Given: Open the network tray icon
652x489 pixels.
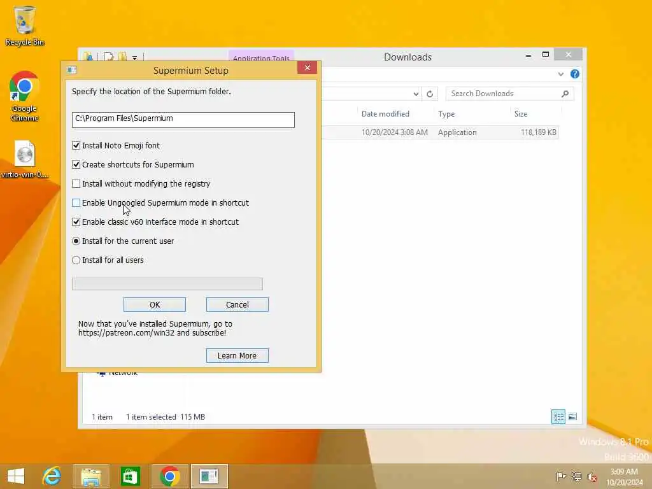Looking at the screenshot, I should [x=576, y=476].
